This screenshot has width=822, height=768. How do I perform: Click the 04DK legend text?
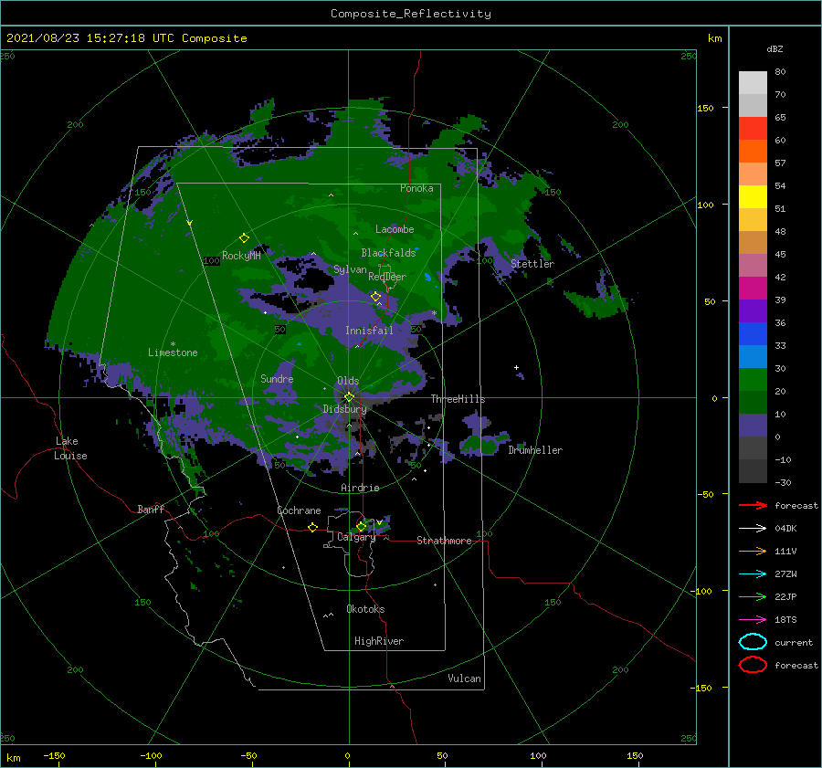coord(785,528)
